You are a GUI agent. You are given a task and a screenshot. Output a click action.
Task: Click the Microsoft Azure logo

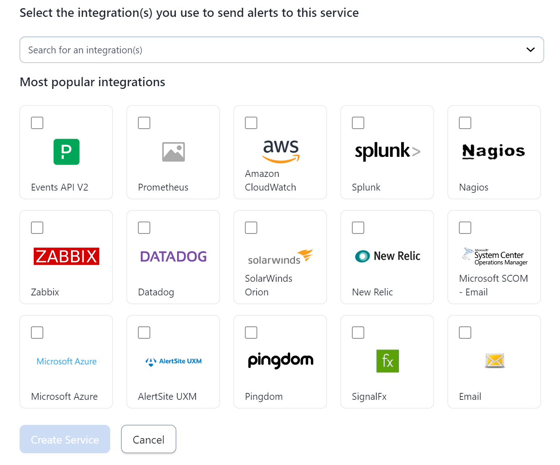click(x=66, y=361)
